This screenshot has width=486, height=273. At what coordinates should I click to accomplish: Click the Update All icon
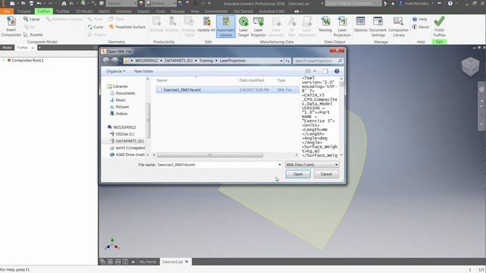206,25
